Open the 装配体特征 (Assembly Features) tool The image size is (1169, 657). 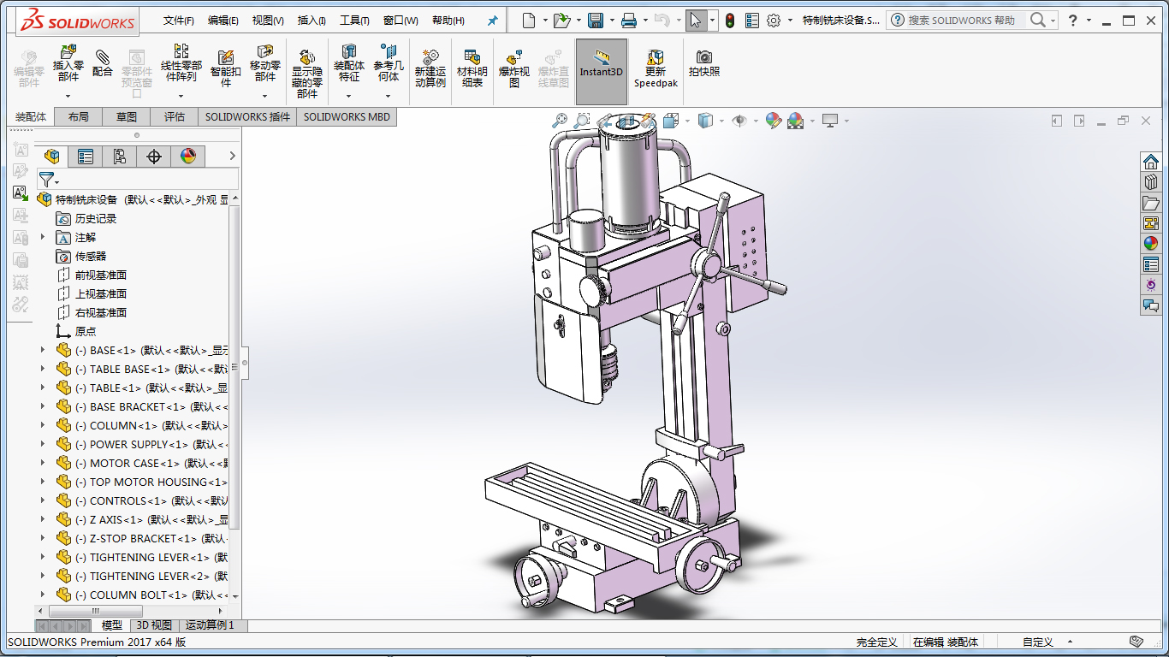pos(348,63)
